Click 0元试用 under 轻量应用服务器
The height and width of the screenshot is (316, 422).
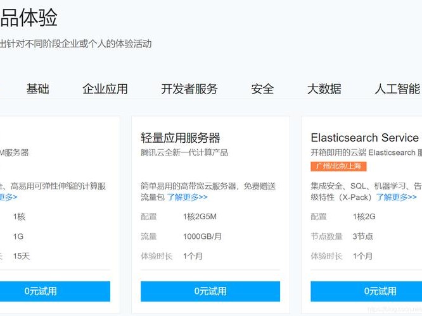click(x=210, y=291)
